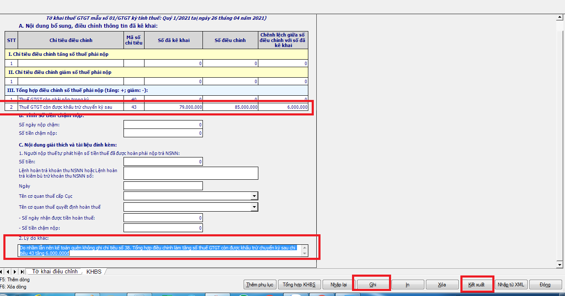Click the vertical scrollbar up arrow
This screenshot has height=296, width=565.
(x=560, y=17)
